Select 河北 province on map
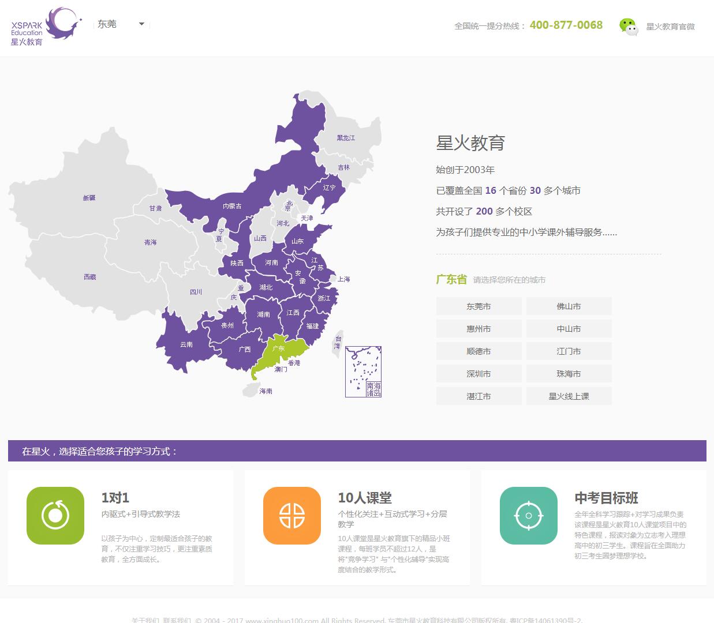Image resolution: width=714 pixels, height=623 pixels. [282, 223]
